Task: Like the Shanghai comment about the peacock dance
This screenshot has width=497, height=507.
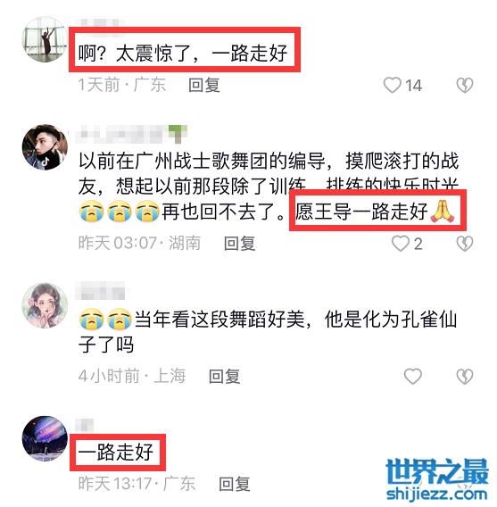Action: pyautogui.click(x=412, y=376)
